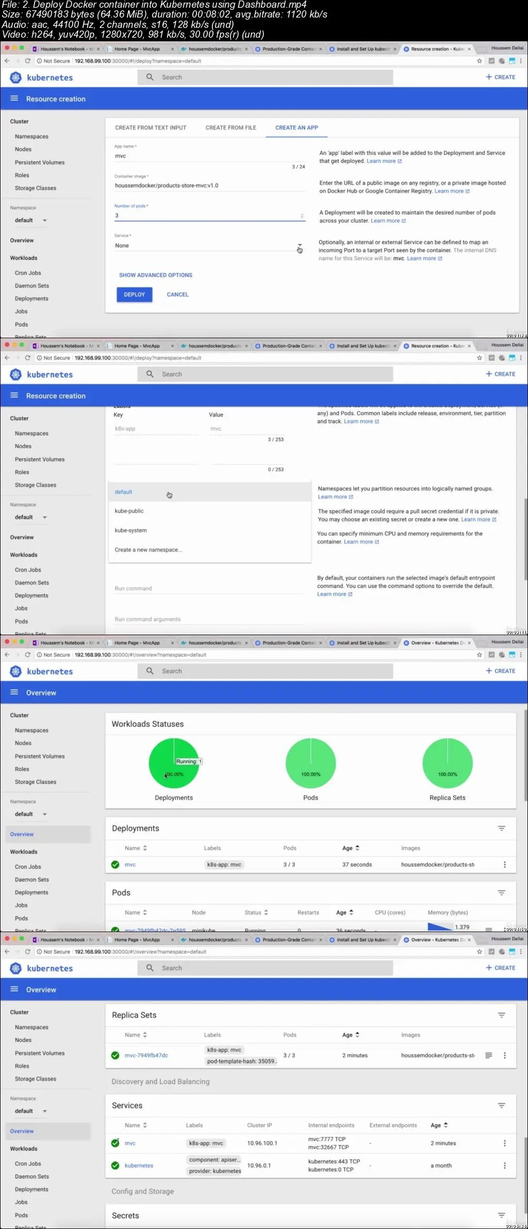Open the kubernetes service link
Screen dimensions: 528x1229
click(139, 1165)
